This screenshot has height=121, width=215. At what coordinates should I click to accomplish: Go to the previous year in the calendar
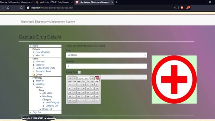70,78
